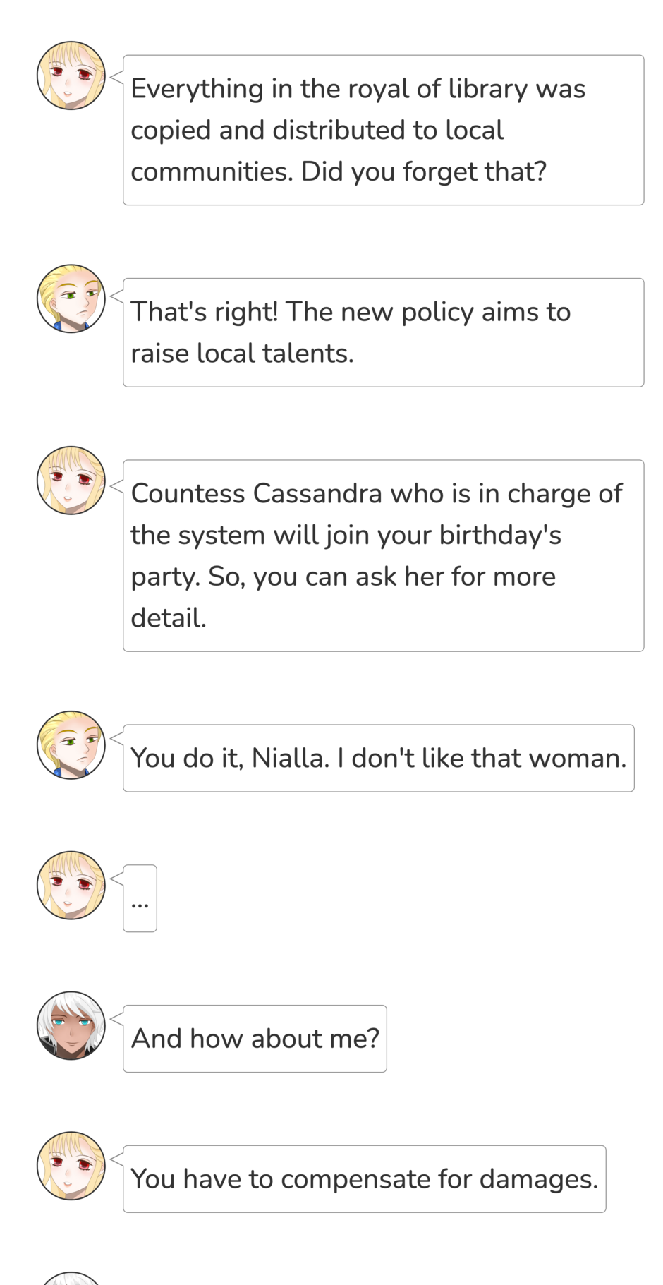Tap the avatar beside the Countess Cassandra message
This screenshot has height=1285, width=663.
pos(71,480)
